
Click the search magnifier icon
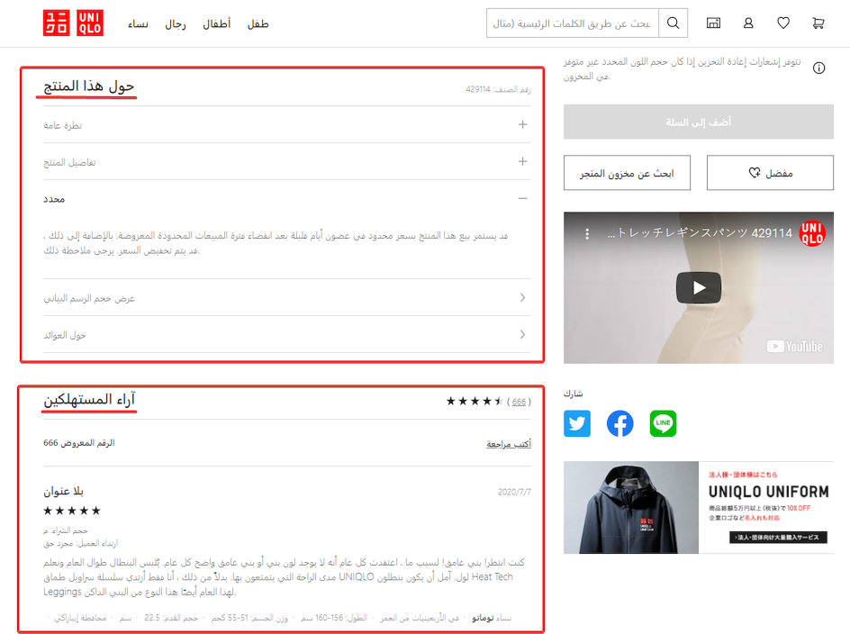click(673, 23)
